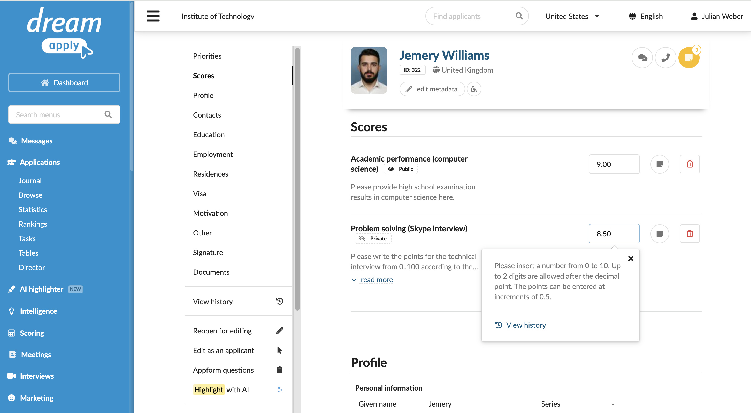The image size is (751, 413).
Task: Click the pencil icon next to Reopen for editing
Action: click(280, 331)
